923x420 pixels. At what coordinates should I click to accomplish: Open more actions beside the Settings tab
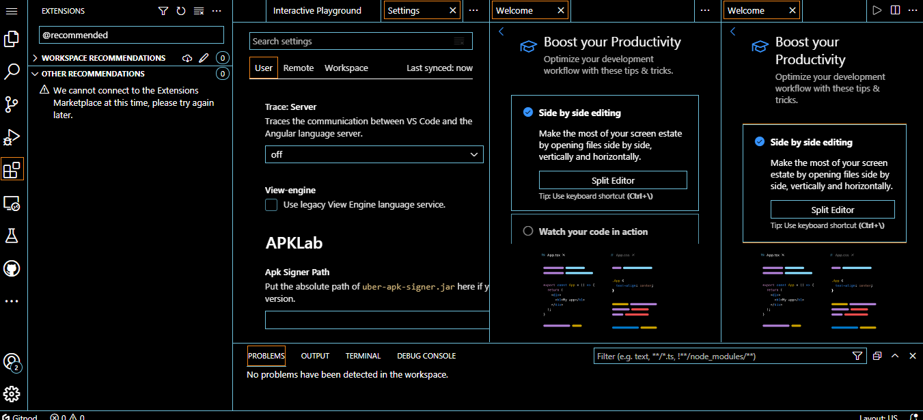click(474, 10)
